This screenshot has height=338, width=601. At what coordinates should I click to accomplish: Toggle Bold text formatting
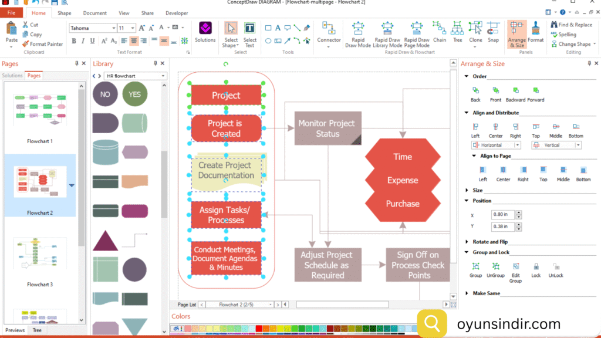point(74,41)
